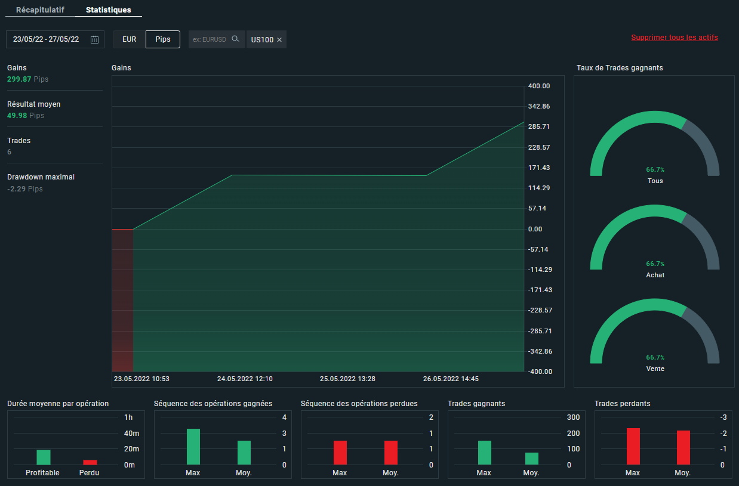Viewport: 739px width, 486px height.
Task: Click the Profitable green duration bar
Action: click(x=44, y=457)
